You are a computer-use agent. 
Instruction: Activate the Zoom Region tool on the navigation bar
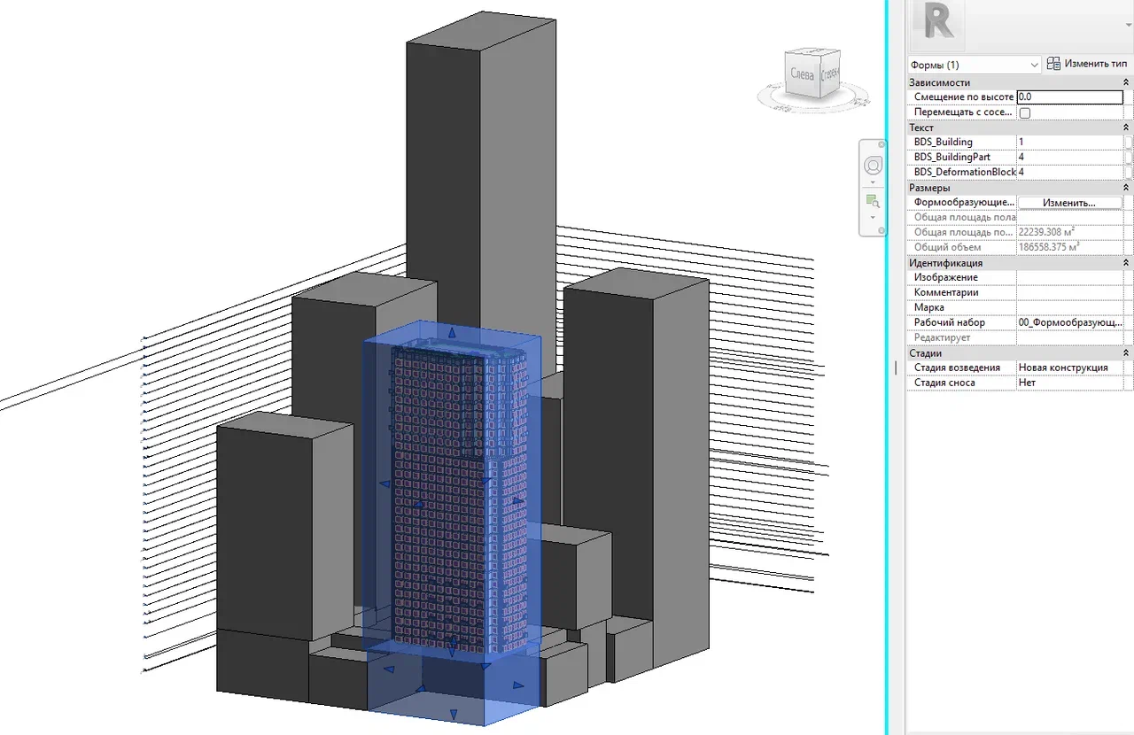[874, 200]
